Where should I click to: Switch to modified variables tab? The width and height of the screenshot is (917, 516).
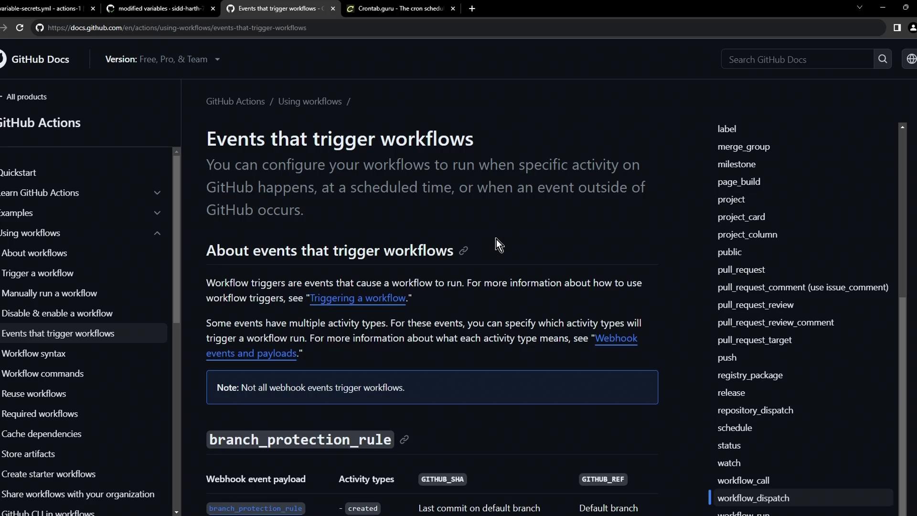coord(160,9)
